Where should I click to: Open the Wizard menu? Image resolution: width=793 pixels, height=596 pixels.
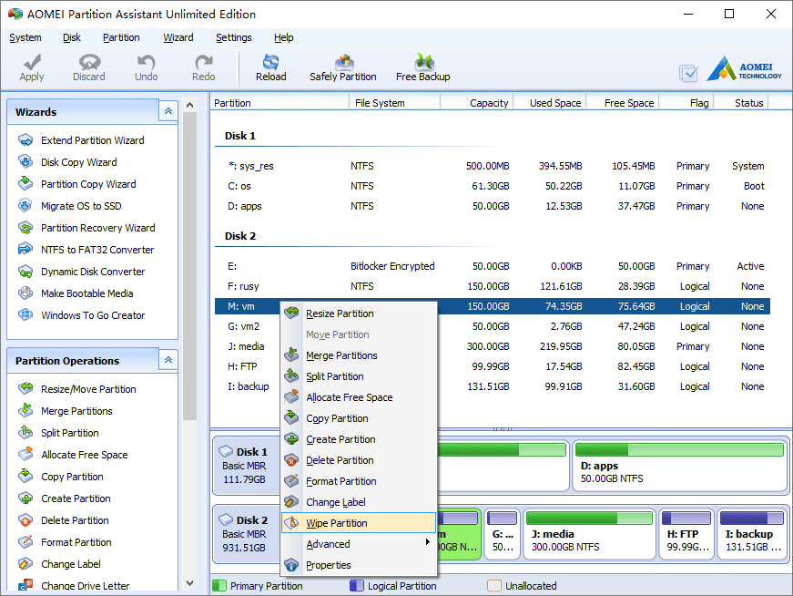coord(178,37)
